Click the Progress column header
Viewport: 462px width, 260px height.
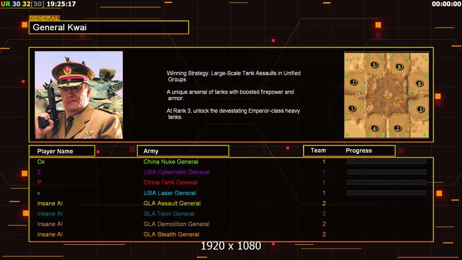(x=358, y=150)
